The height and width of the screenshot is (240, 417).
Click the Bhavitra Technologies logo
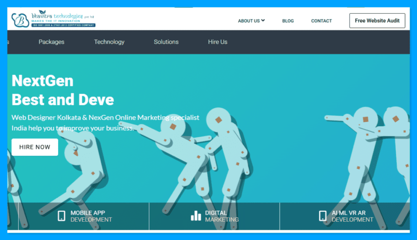pos(53,19)
